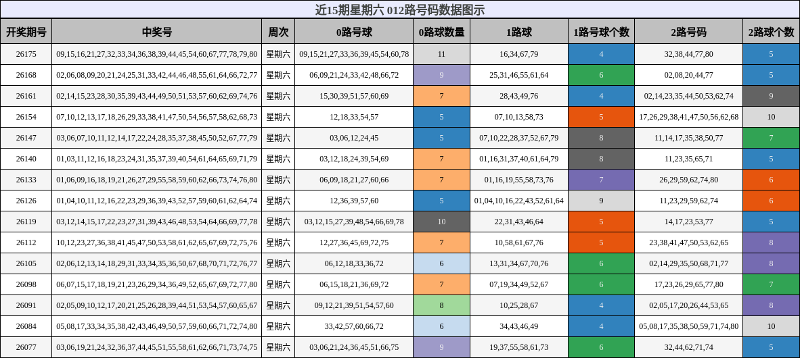Screen dimensions: 800x358
Task: Click the 0路号球 column header
Action: pos(354,32)
